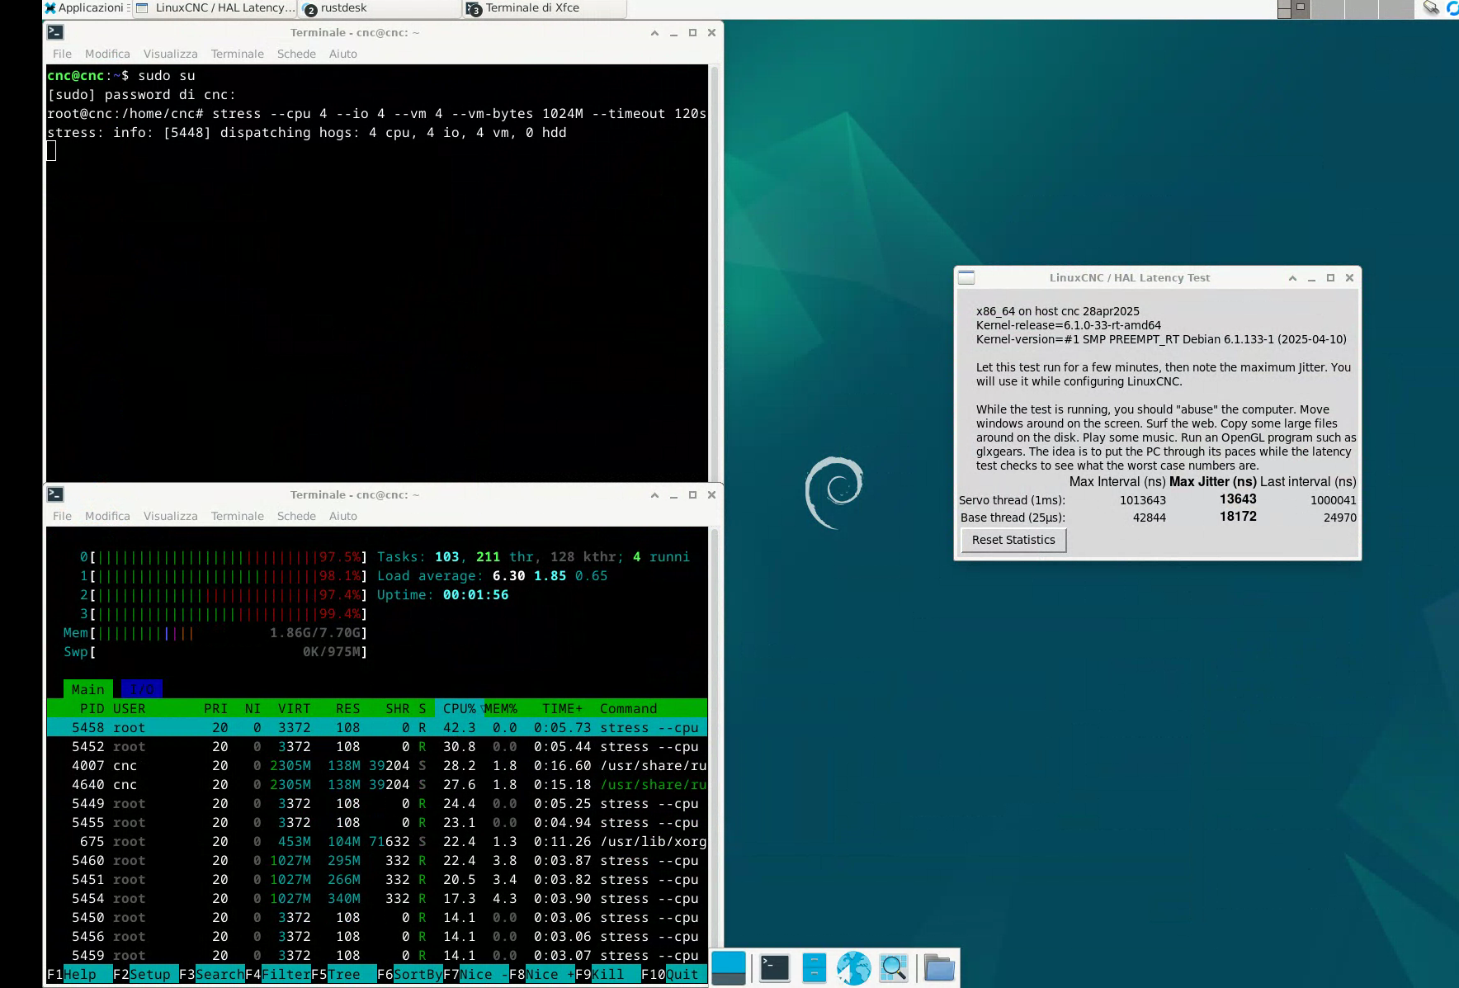The image size is (1459, 988).
Task: Open the Terminale menu in the lower terminal
Action: point(237,516)
